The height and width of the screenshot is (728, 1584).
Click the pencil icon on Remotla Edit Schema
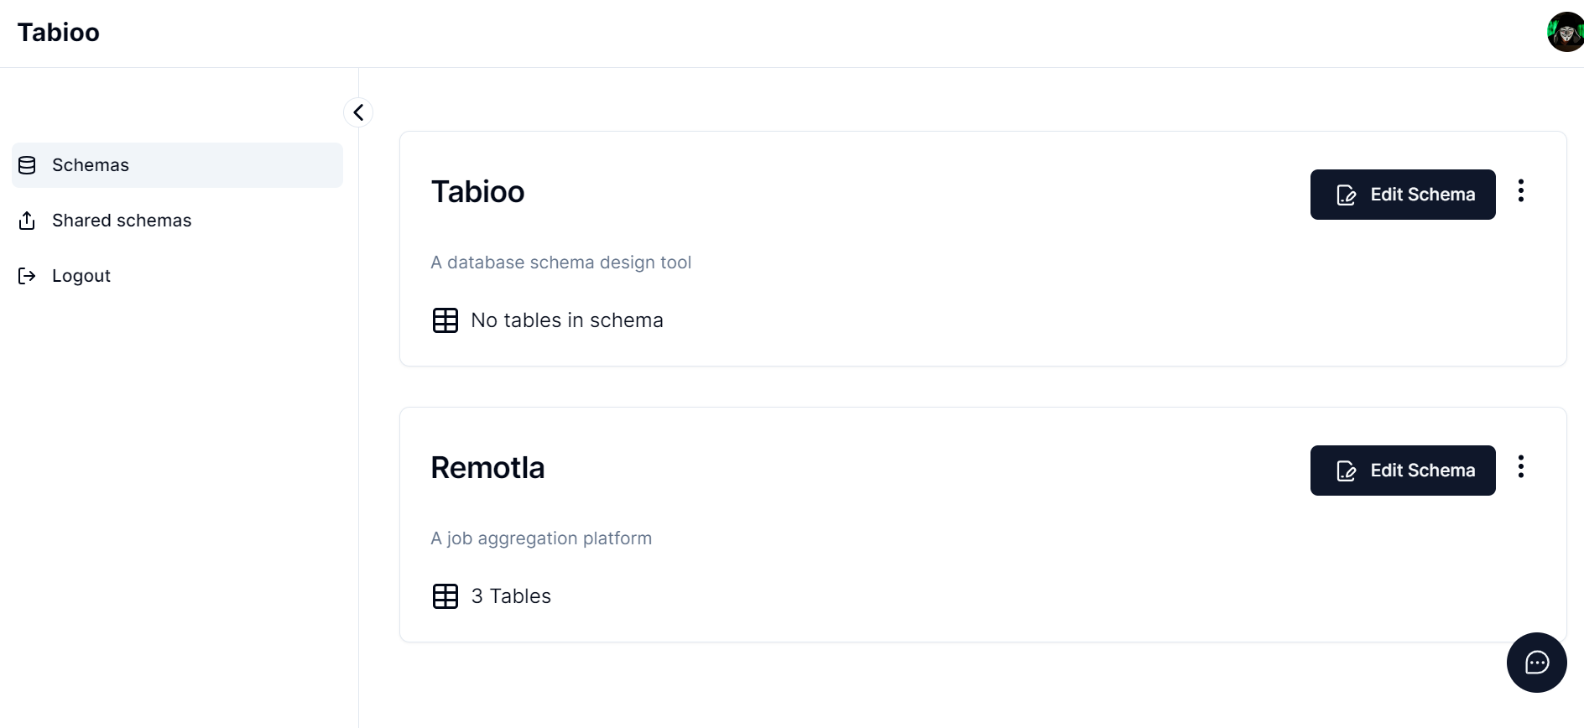point(1346,471)
